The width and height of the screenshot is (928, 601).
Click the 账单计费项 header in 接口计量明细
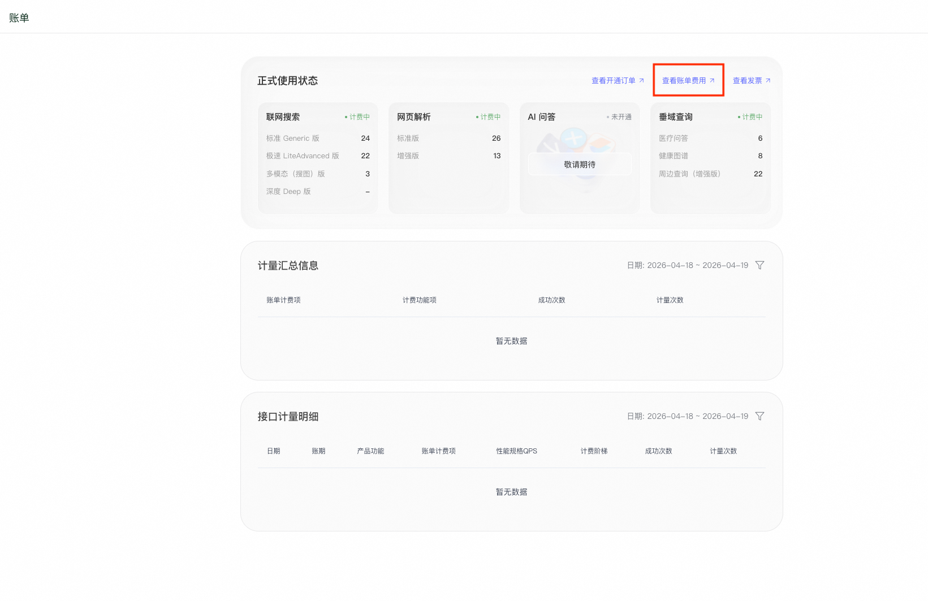point(439,451)
